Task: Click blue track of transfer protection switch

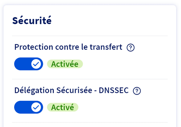Action: coord(22,64)
